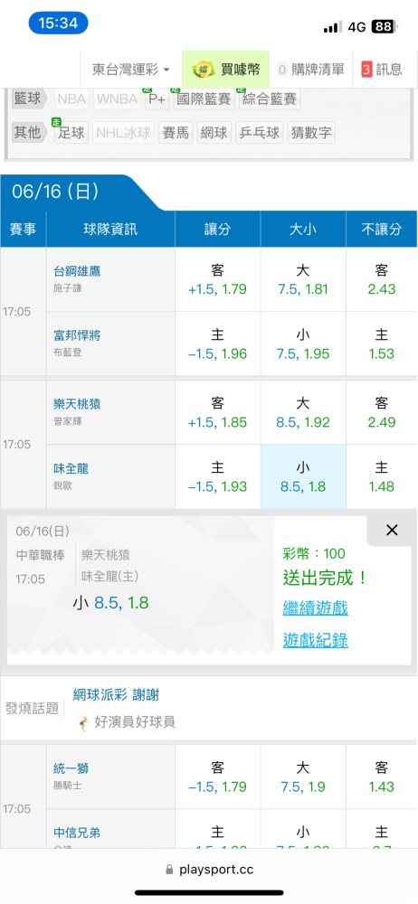Close the bet confirmation panel

coord(392,531)
